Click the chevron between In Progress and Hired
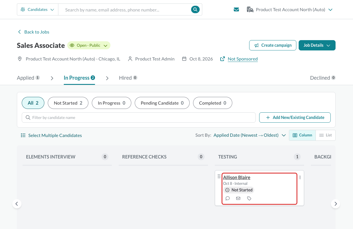The image size is (353, 229). pyautogui.click(x=107, y=78)
